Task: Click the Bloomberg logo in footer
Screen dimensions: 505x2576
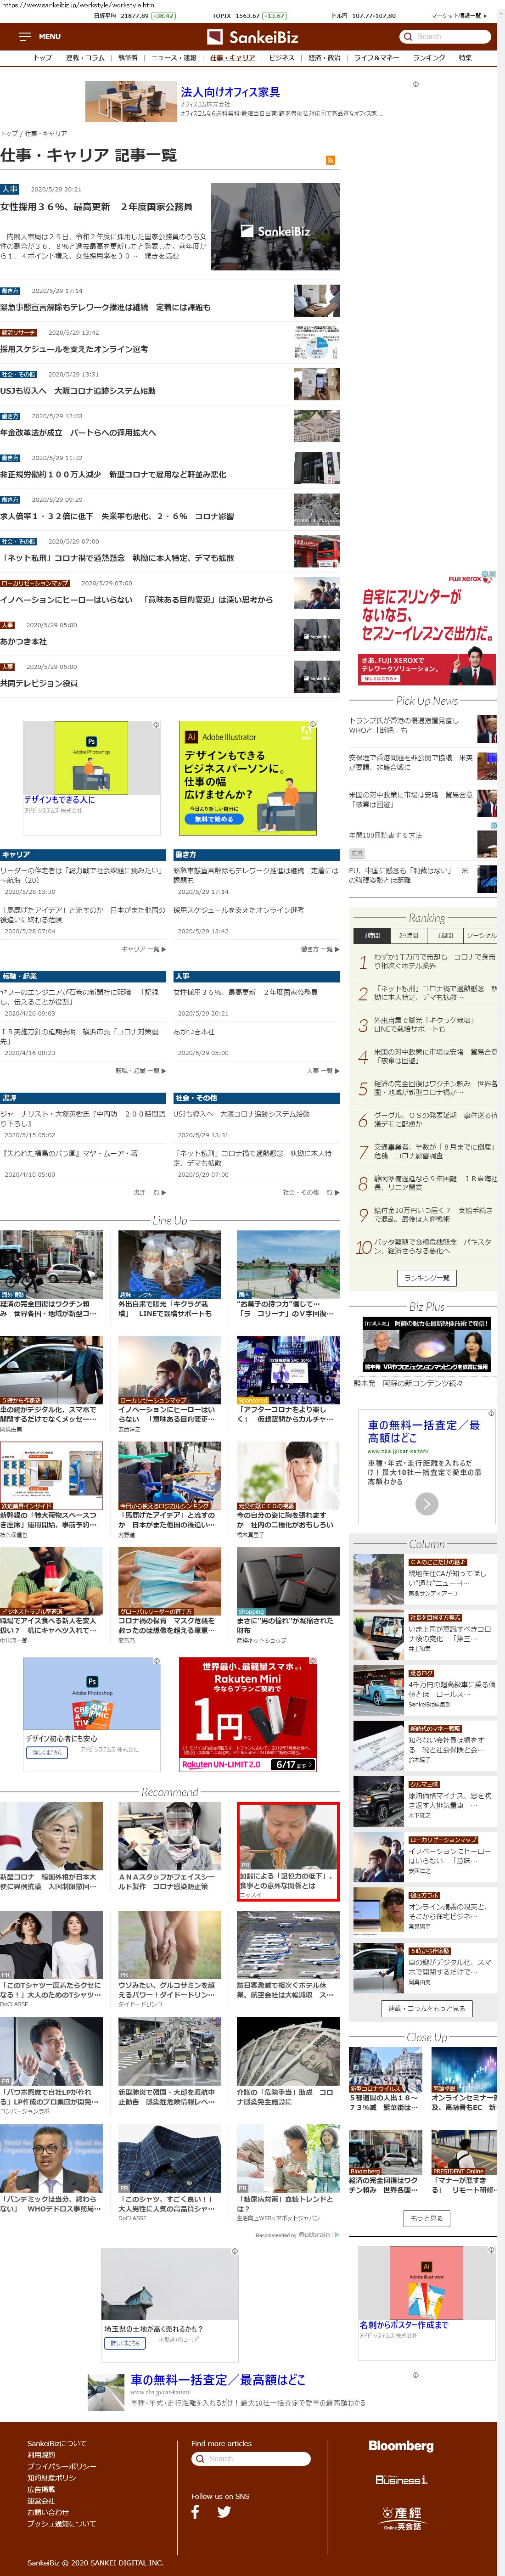Action: (401, 2446)
